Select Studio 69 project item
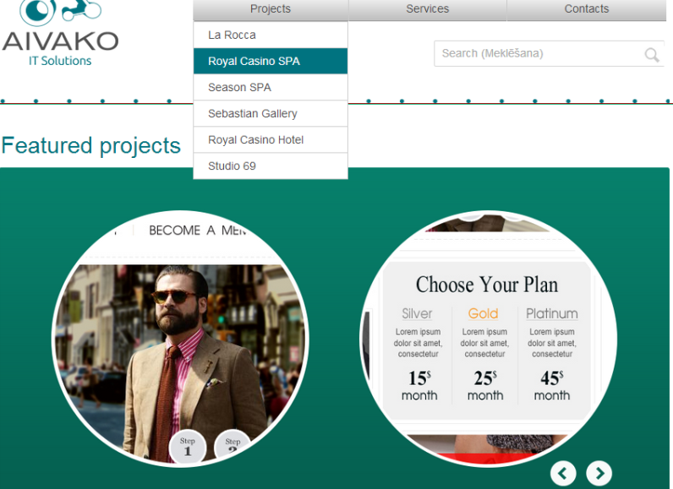This screenshot has height=489, width=673. click(271, 166)
